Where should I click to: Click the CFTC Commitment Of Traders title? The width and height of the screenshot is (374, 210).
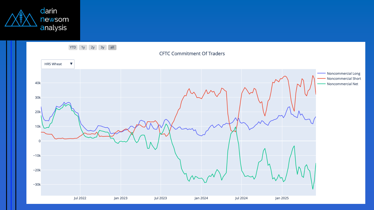192,54
